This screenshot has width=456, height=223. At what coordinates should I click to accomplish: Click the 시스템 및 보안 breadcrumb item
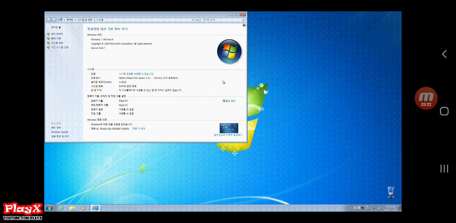[x=85, y=20]
